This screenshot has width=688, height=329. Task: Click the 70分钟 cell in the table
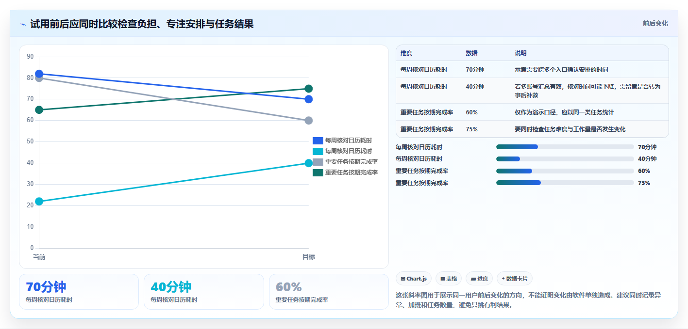(475, 70)
